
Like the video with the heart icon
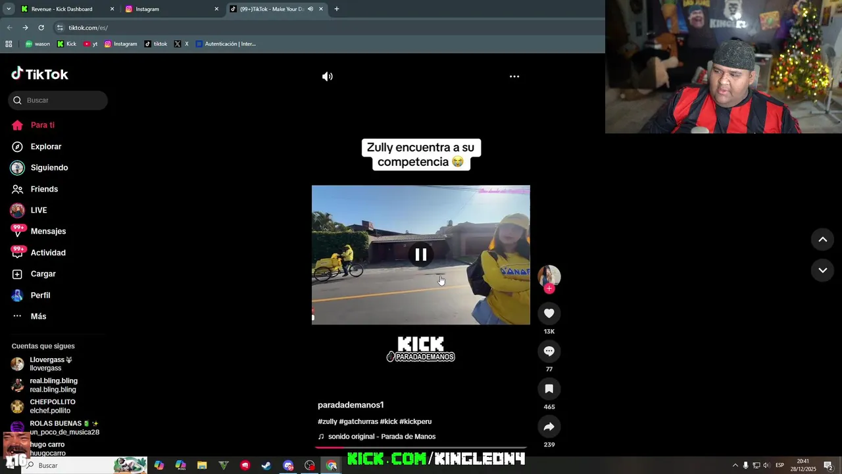[549, 313]
